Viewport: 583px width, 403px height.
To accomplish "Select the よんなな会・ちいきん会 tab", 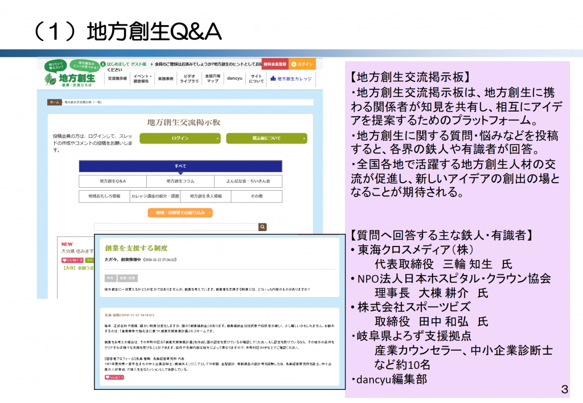I will click(x=248, y=181).
